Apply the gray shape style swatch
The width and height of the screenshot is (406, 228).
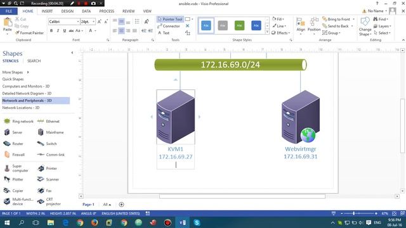[x=223, y=25]
